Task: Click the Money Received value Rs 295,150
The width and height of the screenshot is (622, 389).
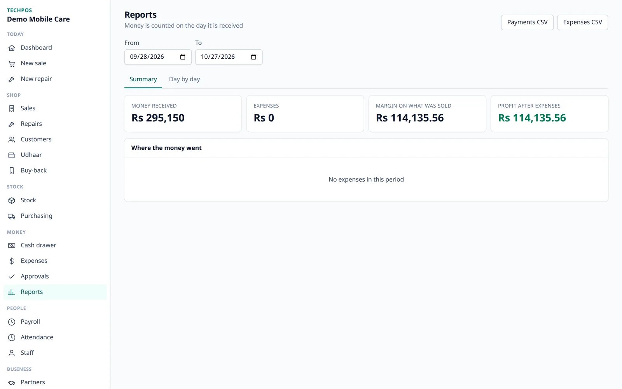Action: [158, 118]
